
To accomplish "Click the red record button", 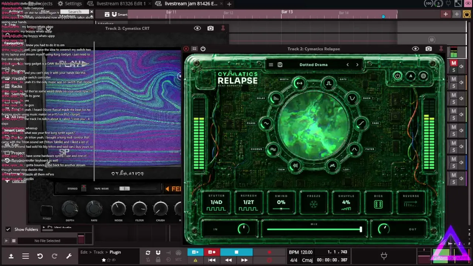I will coord(269,252).
